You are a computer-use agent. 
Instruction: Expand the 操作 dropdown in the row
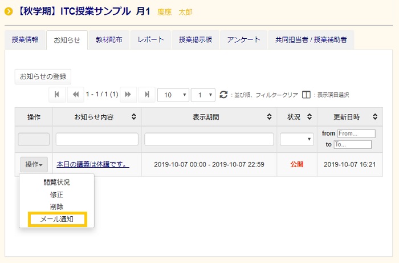(x=34, y=164)
